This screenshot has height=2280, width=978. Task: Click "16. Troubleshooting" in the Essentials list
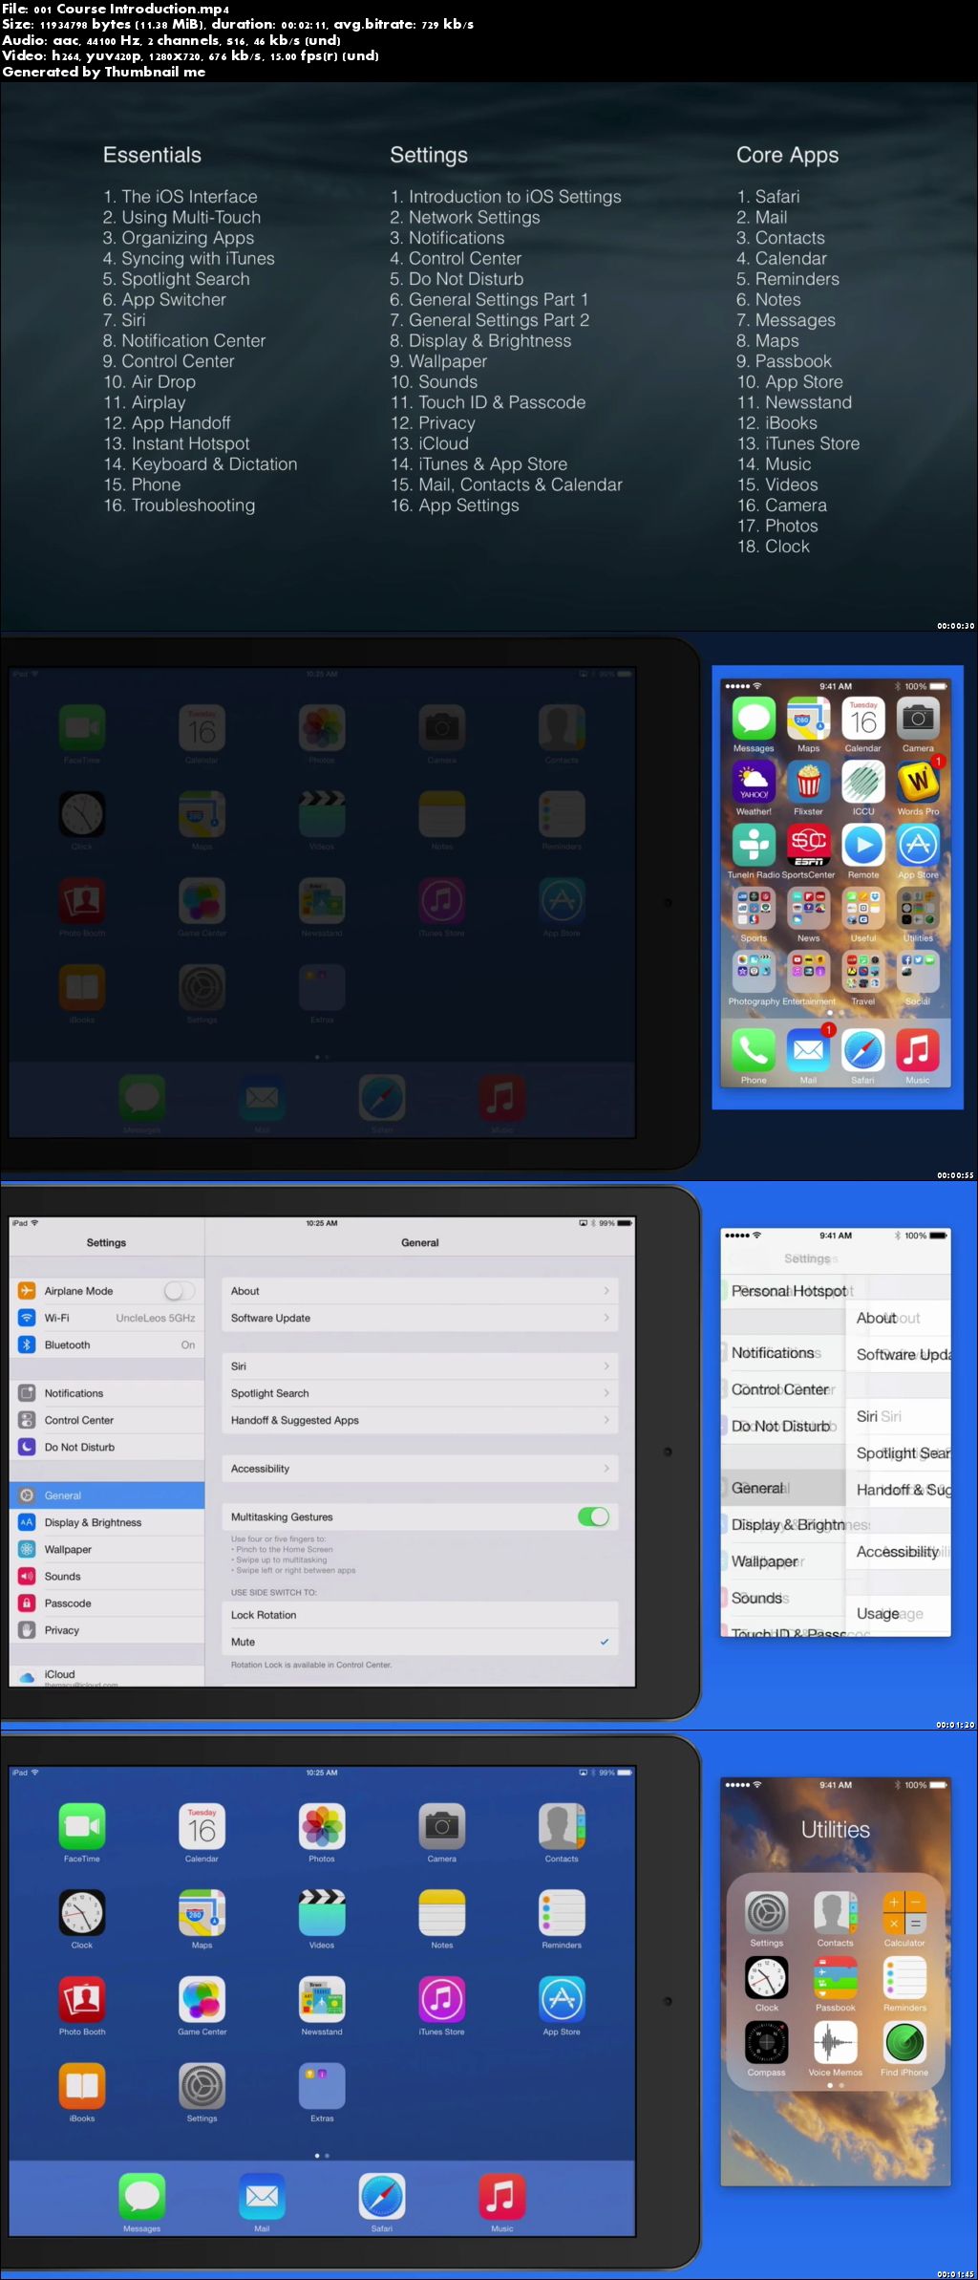click(180, 505)
